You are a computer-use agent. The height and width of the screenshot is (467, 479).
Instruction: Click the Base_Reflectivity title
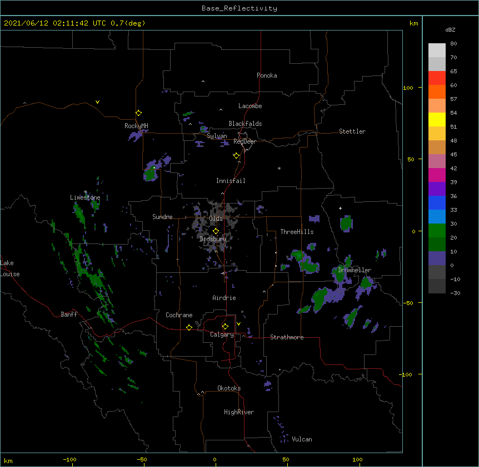point(239,8)
